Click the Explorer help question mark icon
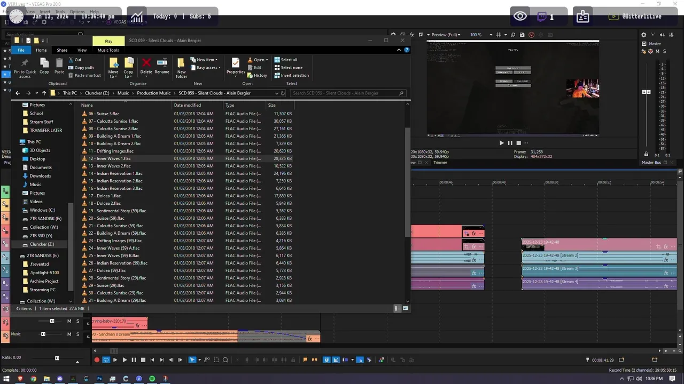This screenshot has width=684, height=384. point(407,50)
